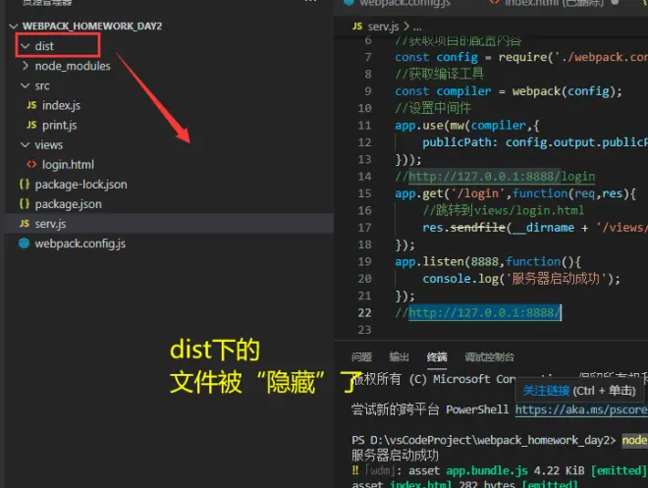Switch to the 终端 panel tab
Viewport: 648px width, 488px height.
[x=437, y=356]
